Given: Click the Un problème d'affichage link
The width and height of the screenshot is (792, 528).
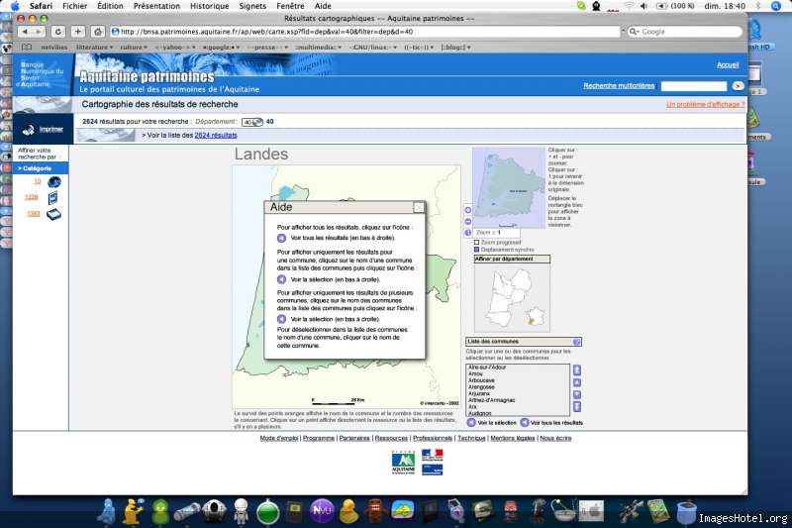Looking at the screenshot, I should 705,105.
